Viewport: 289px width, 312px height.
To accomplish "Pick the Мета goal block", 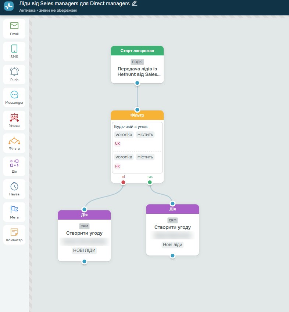I will coord(14,212).
